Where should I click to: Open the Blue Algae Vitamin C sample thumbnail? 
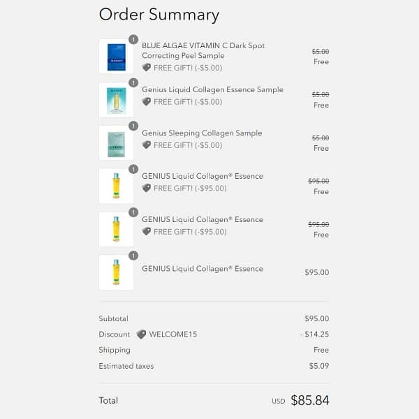116,57
